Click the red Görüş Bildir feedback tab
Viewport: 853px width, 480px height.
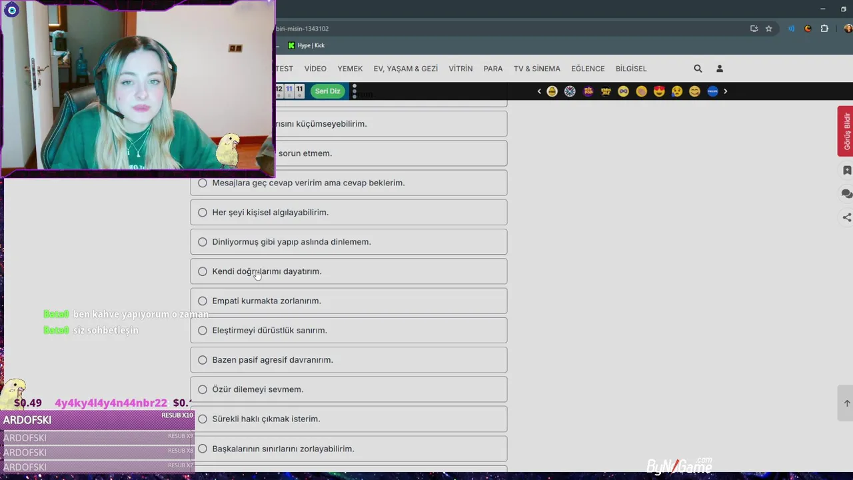[x=846, y=131]
